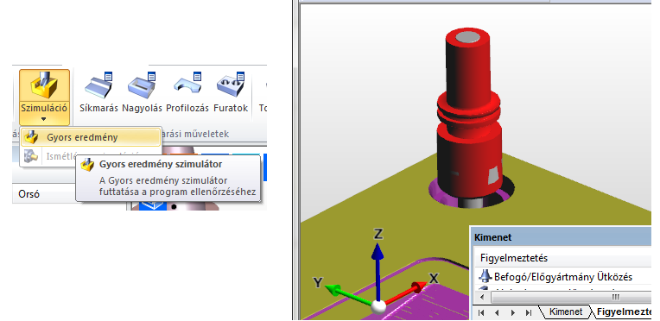The height and width of the screenshot is (321, 660).
Task: Go to last tab navigation arrow
Action: pyautogui.click(x=529, y=312)
